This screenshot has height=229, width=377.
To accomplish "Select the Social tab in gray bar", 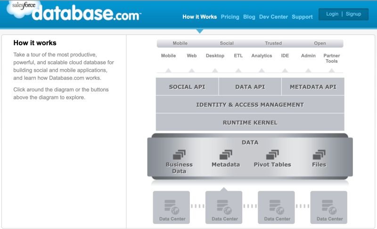I will point(227,43).
